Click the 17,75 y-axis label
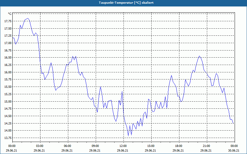This screenshot has height=154, width=247. click(x=8, y=21)
